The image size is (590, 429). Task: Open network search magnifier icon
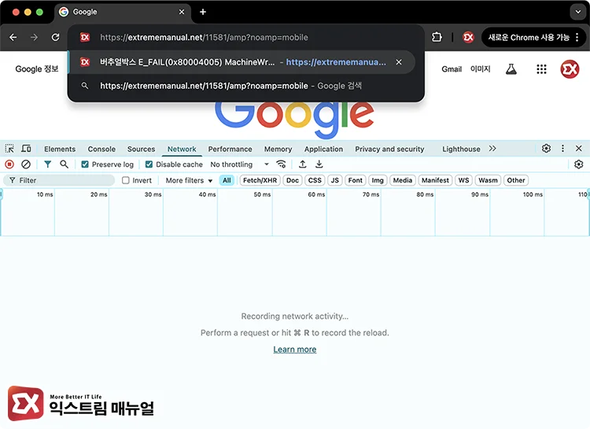(64, 165)
